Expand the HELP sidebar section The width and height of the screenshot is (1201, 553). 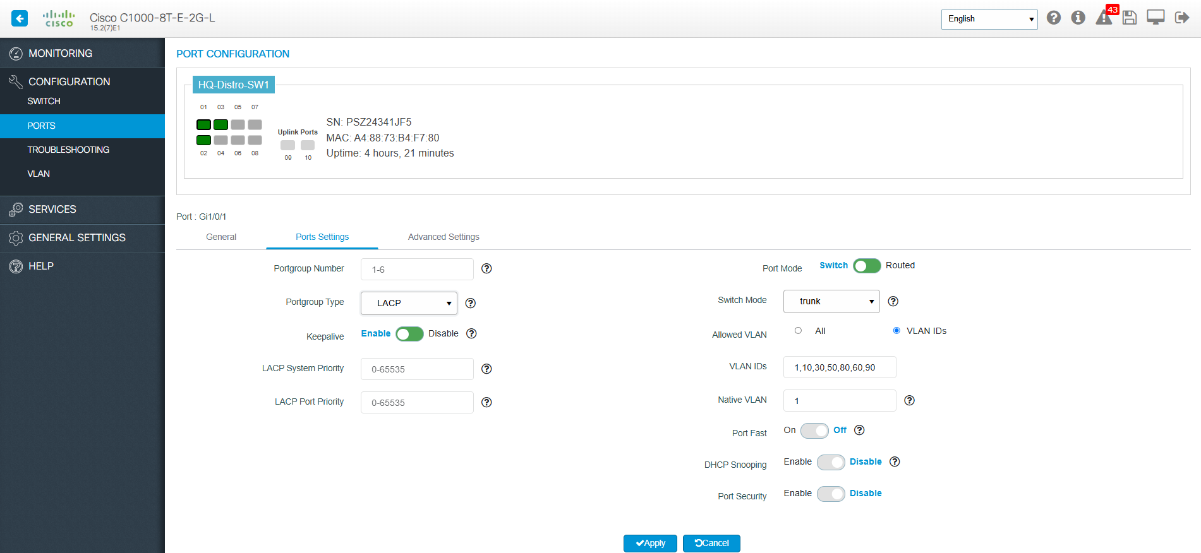tap(82, 266)
